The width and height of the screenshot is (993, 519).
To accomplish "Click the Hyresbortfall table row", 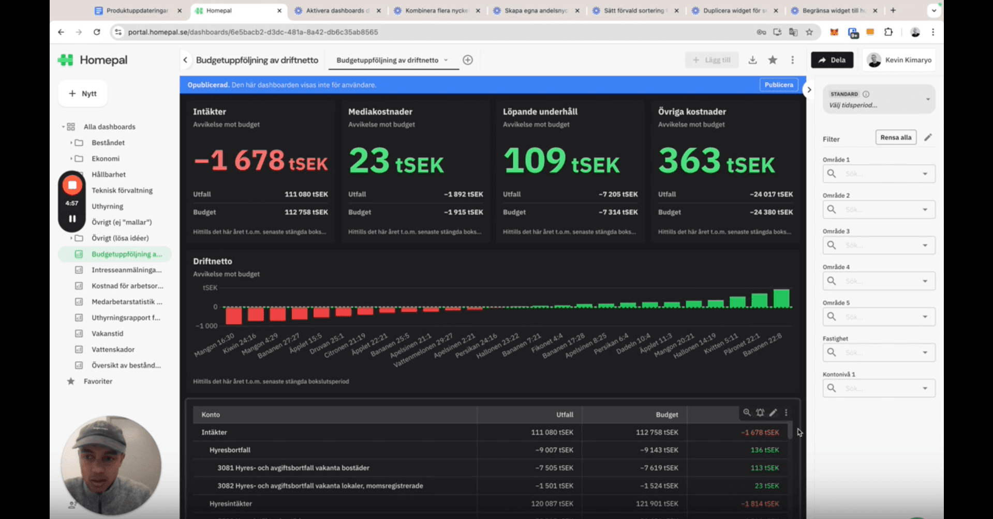I will pos(490,450).
